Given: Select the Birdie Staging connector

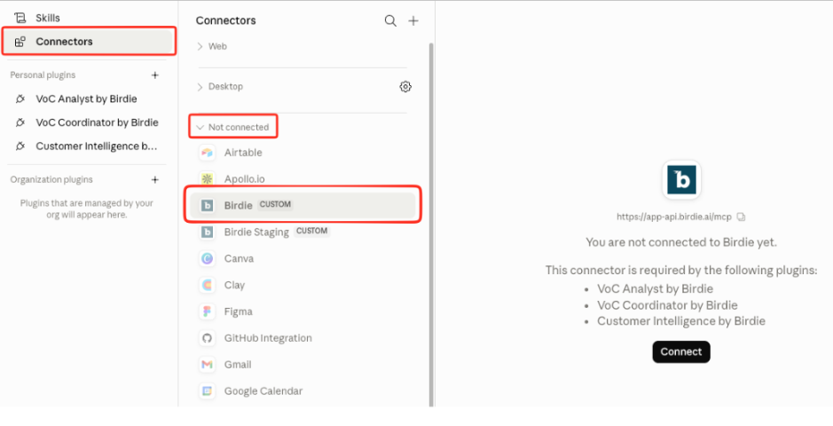Looking at the screenshot, I should coord(303,232).
